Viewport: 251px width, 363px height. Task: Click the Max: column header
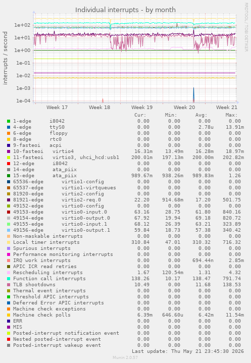(231, 115)
